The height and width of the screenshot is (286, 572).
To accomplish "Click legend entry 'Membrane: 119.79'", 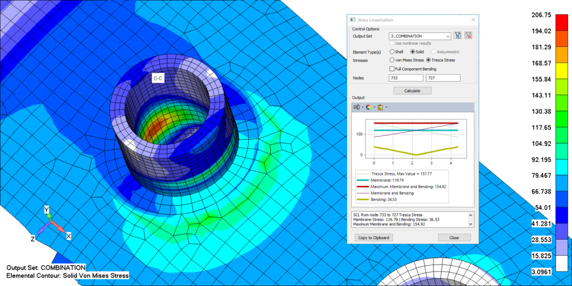I will tap(381, 180).
